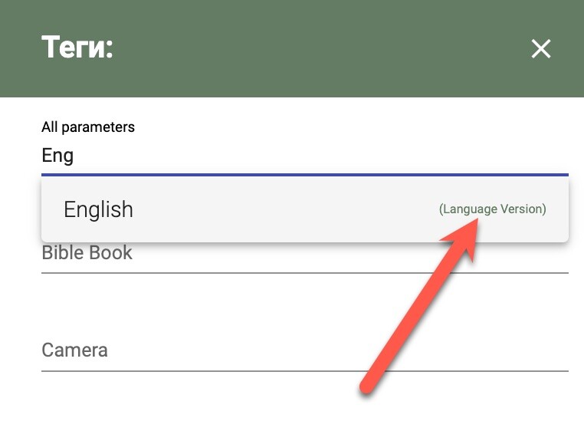Click the white X icon in header
Image resolution: width=584 pixels, height=431 pixels.
point(541,49)
